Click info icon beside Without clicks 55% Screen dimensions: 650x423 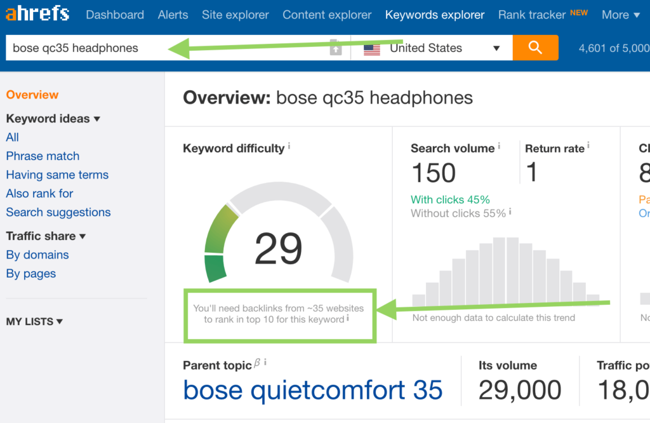point(510,211)
